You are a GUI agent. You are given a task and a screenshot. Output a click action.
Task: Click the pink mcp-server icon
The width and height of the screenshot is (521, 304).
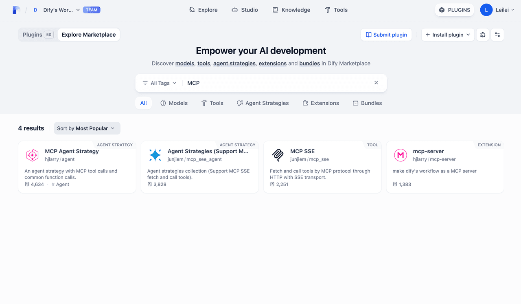click(x=401, y=155)
